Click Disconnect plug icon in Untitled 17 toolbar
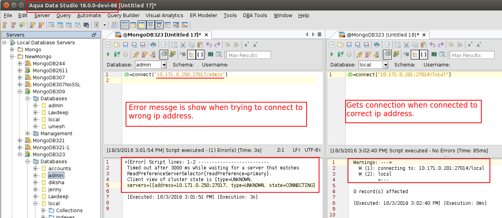 [x=144, y=54]
